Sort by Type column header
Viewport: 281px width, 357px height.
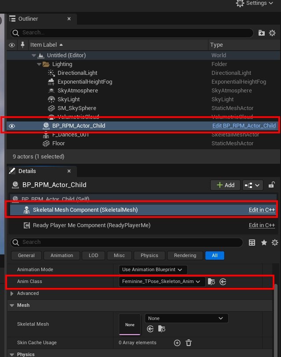(x=216, y=44)
